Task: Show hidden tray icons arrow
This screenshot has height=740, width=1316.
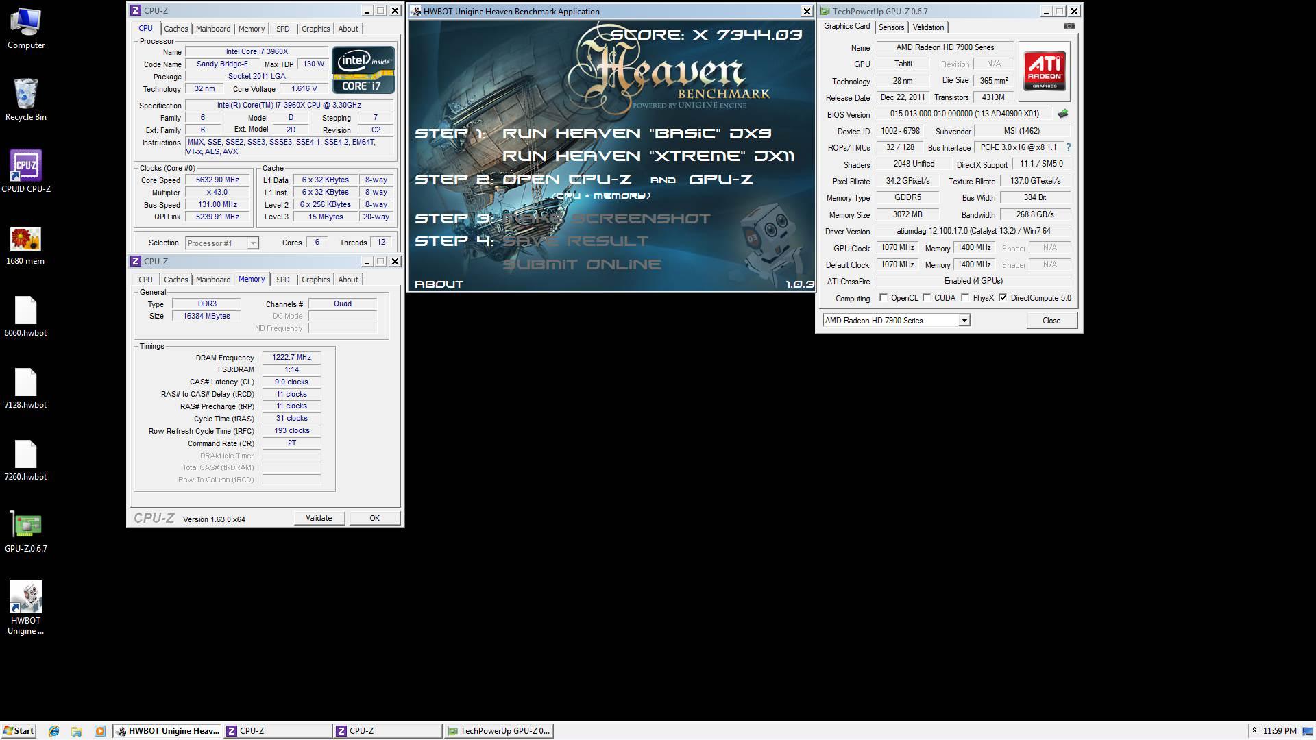Action: tap(1254, 731)
